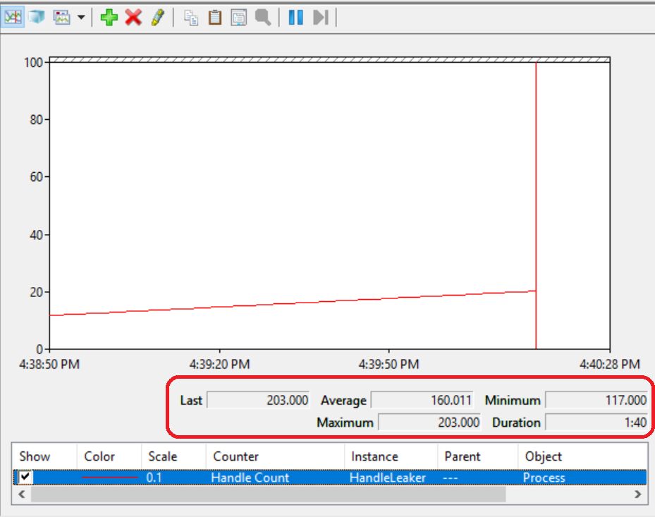Click the Counter column header
The height and width of the screenshot is (517, 655).
[x=235, y=456]
